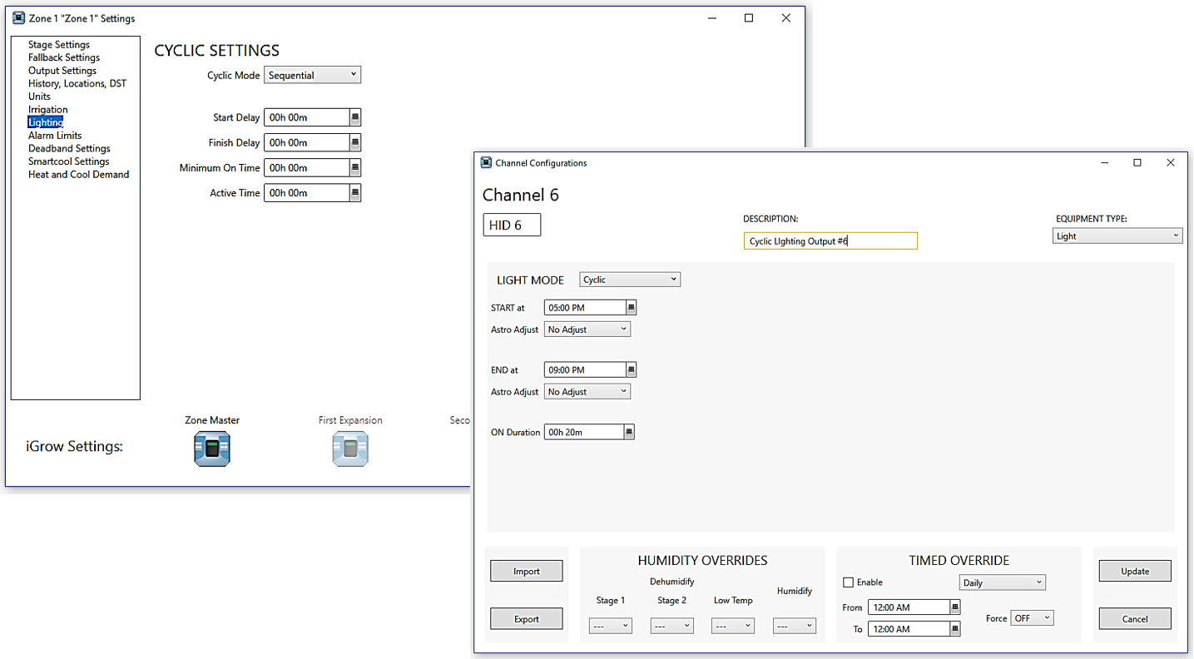Click the END at 09:00 PM field

(585, 369)
